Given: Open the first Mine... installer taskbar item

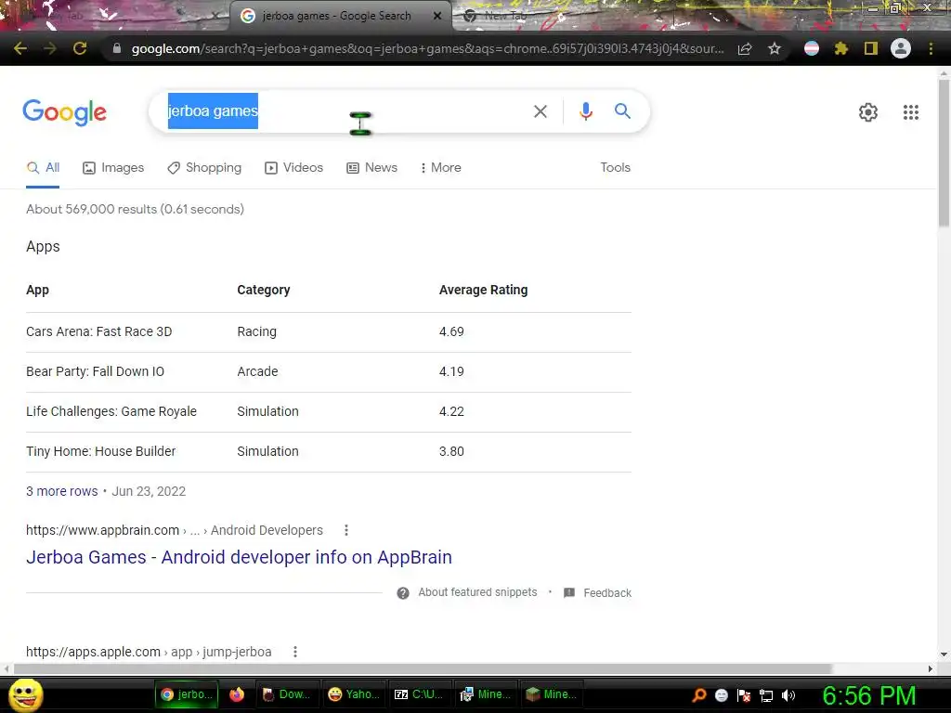Looking at the screenshot, I should point(485,694).
